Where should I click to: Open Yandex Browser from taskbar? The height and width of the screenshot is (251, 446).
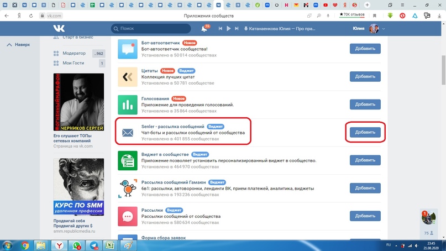(x=59, y=245)
